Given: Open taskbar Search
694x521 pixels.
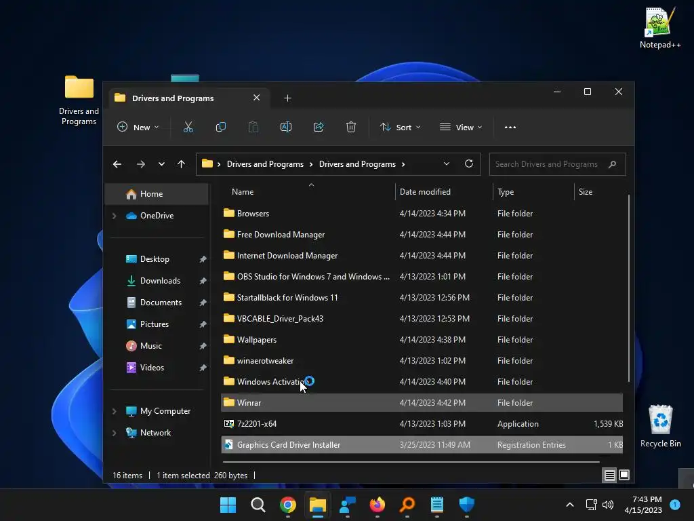Looking at the screenshot, I should (x=258, y=505).
